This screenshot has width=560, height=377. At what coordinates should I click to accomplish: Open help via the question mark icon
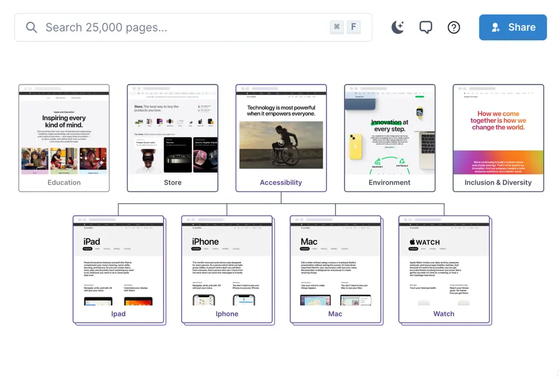454,27
